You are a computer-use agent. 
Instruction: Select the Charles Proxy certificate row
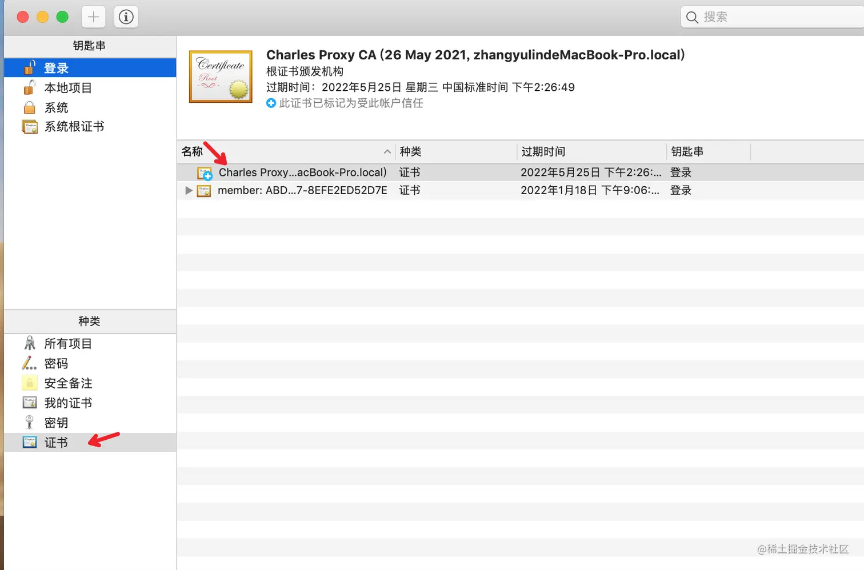coord(521,172)
